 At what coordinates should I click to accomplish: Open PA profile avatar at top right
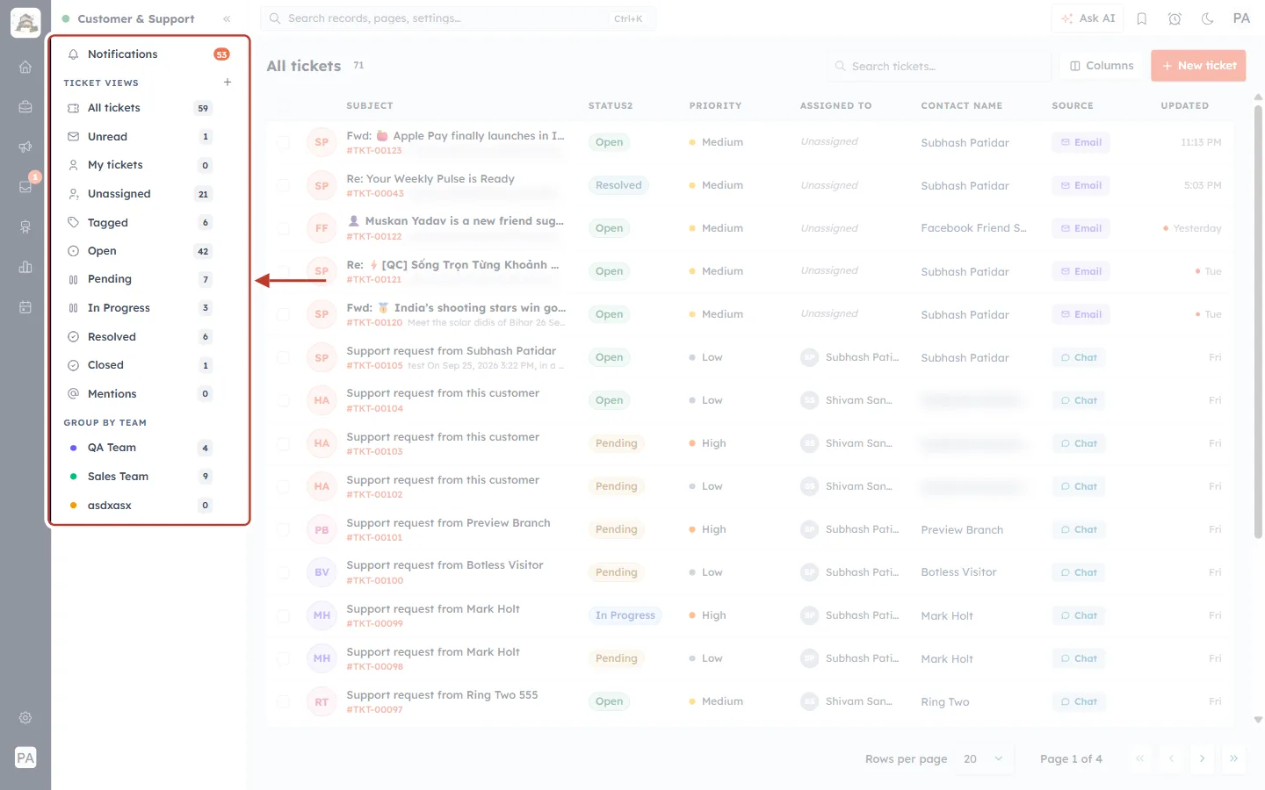(x=1241, y=18)
